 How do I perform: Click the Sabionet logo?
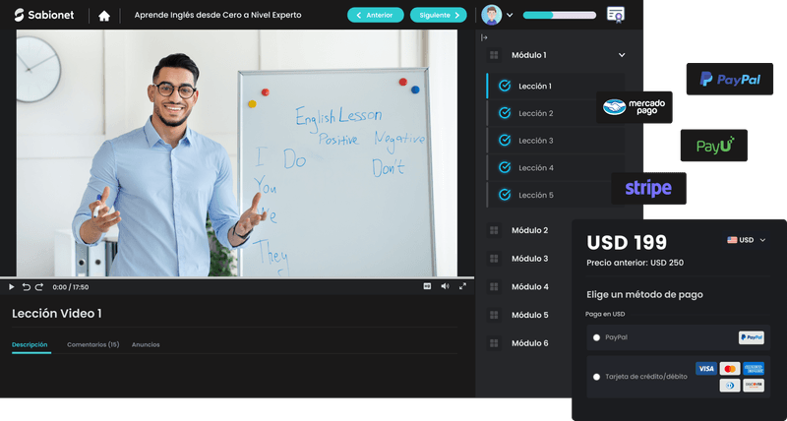(44, 15)
